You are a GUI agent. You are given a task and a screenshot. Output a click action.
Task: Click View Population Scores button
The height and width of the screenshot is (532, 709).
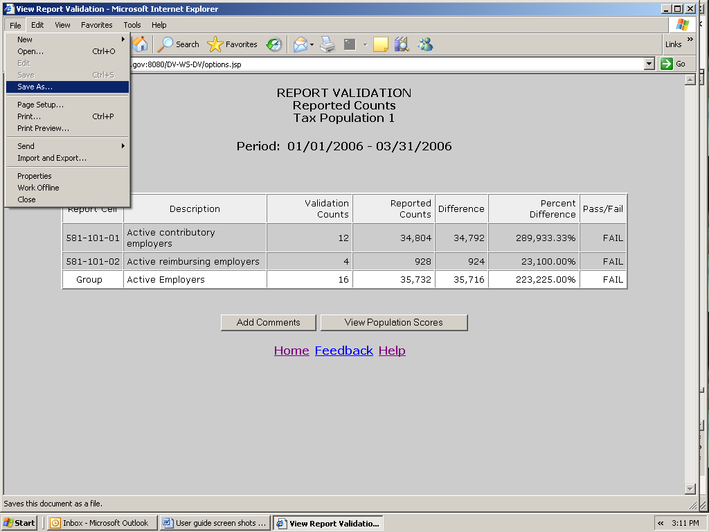394,323
